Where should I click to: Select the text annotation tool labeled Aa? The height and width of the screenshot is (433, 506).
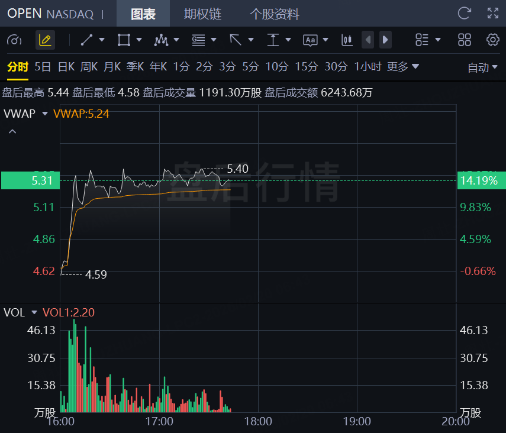point(310,40)
